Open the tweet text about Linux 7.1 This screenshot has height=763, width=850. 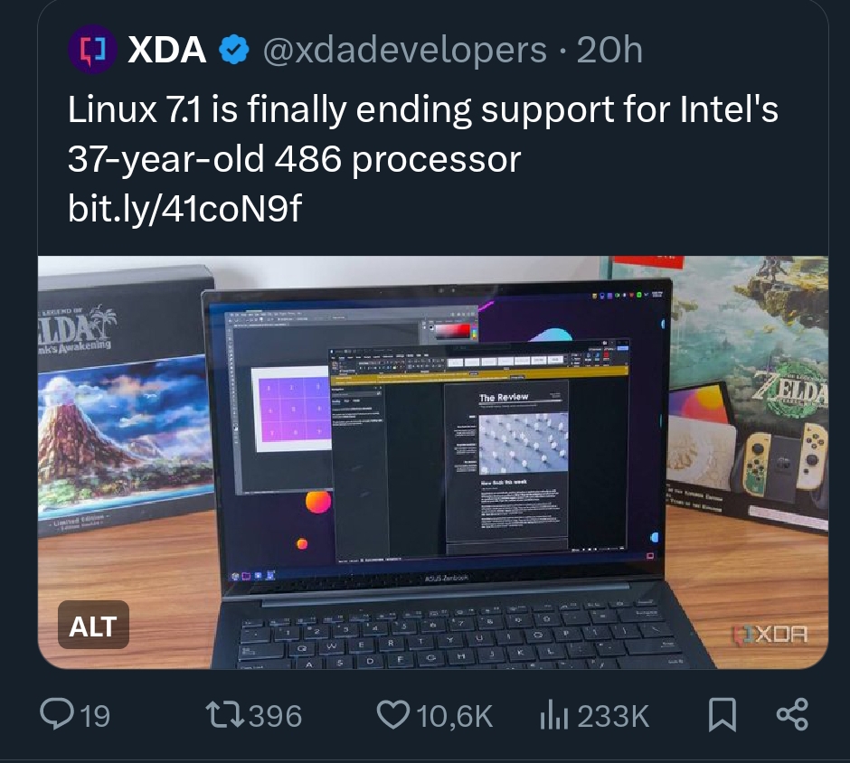423,134
